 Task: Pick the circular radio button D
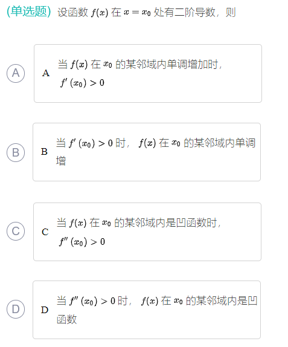[16, 309]
